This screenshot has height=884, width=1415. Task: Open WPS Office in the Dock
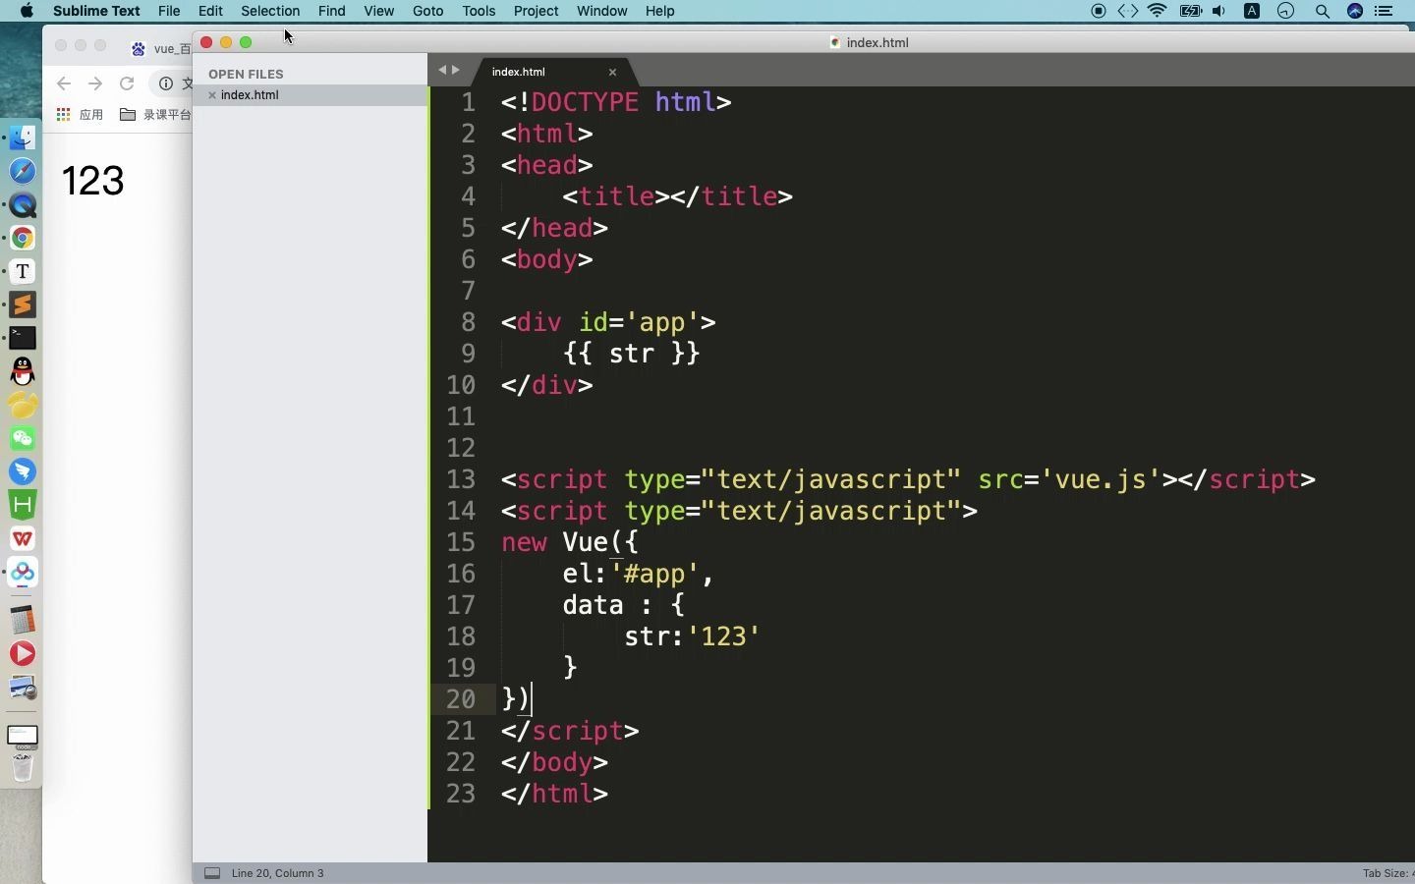(x=23, y=538)
